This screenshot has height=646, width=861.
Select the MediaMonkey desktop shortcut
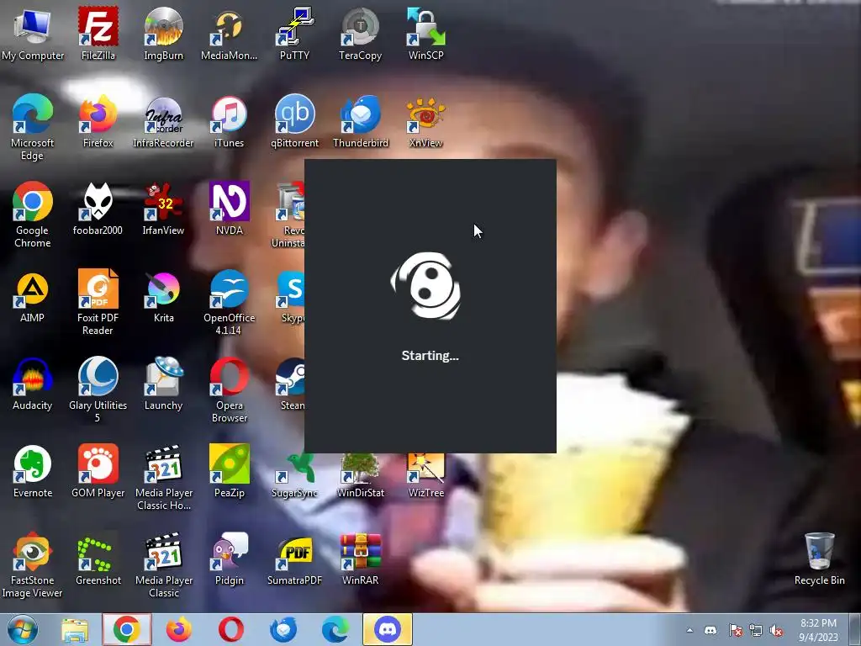[x=229, y=33]
